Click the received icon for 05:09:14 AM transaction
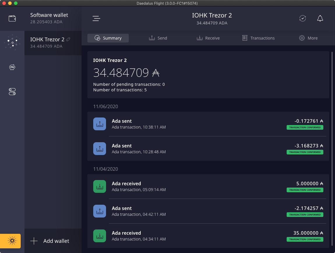This screenshot has width=335, height=253. [x=100, y=186]
